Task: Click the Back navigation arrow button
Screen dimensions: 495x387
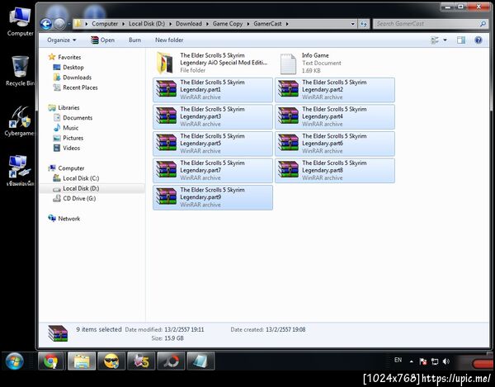Action: (46, 24)
